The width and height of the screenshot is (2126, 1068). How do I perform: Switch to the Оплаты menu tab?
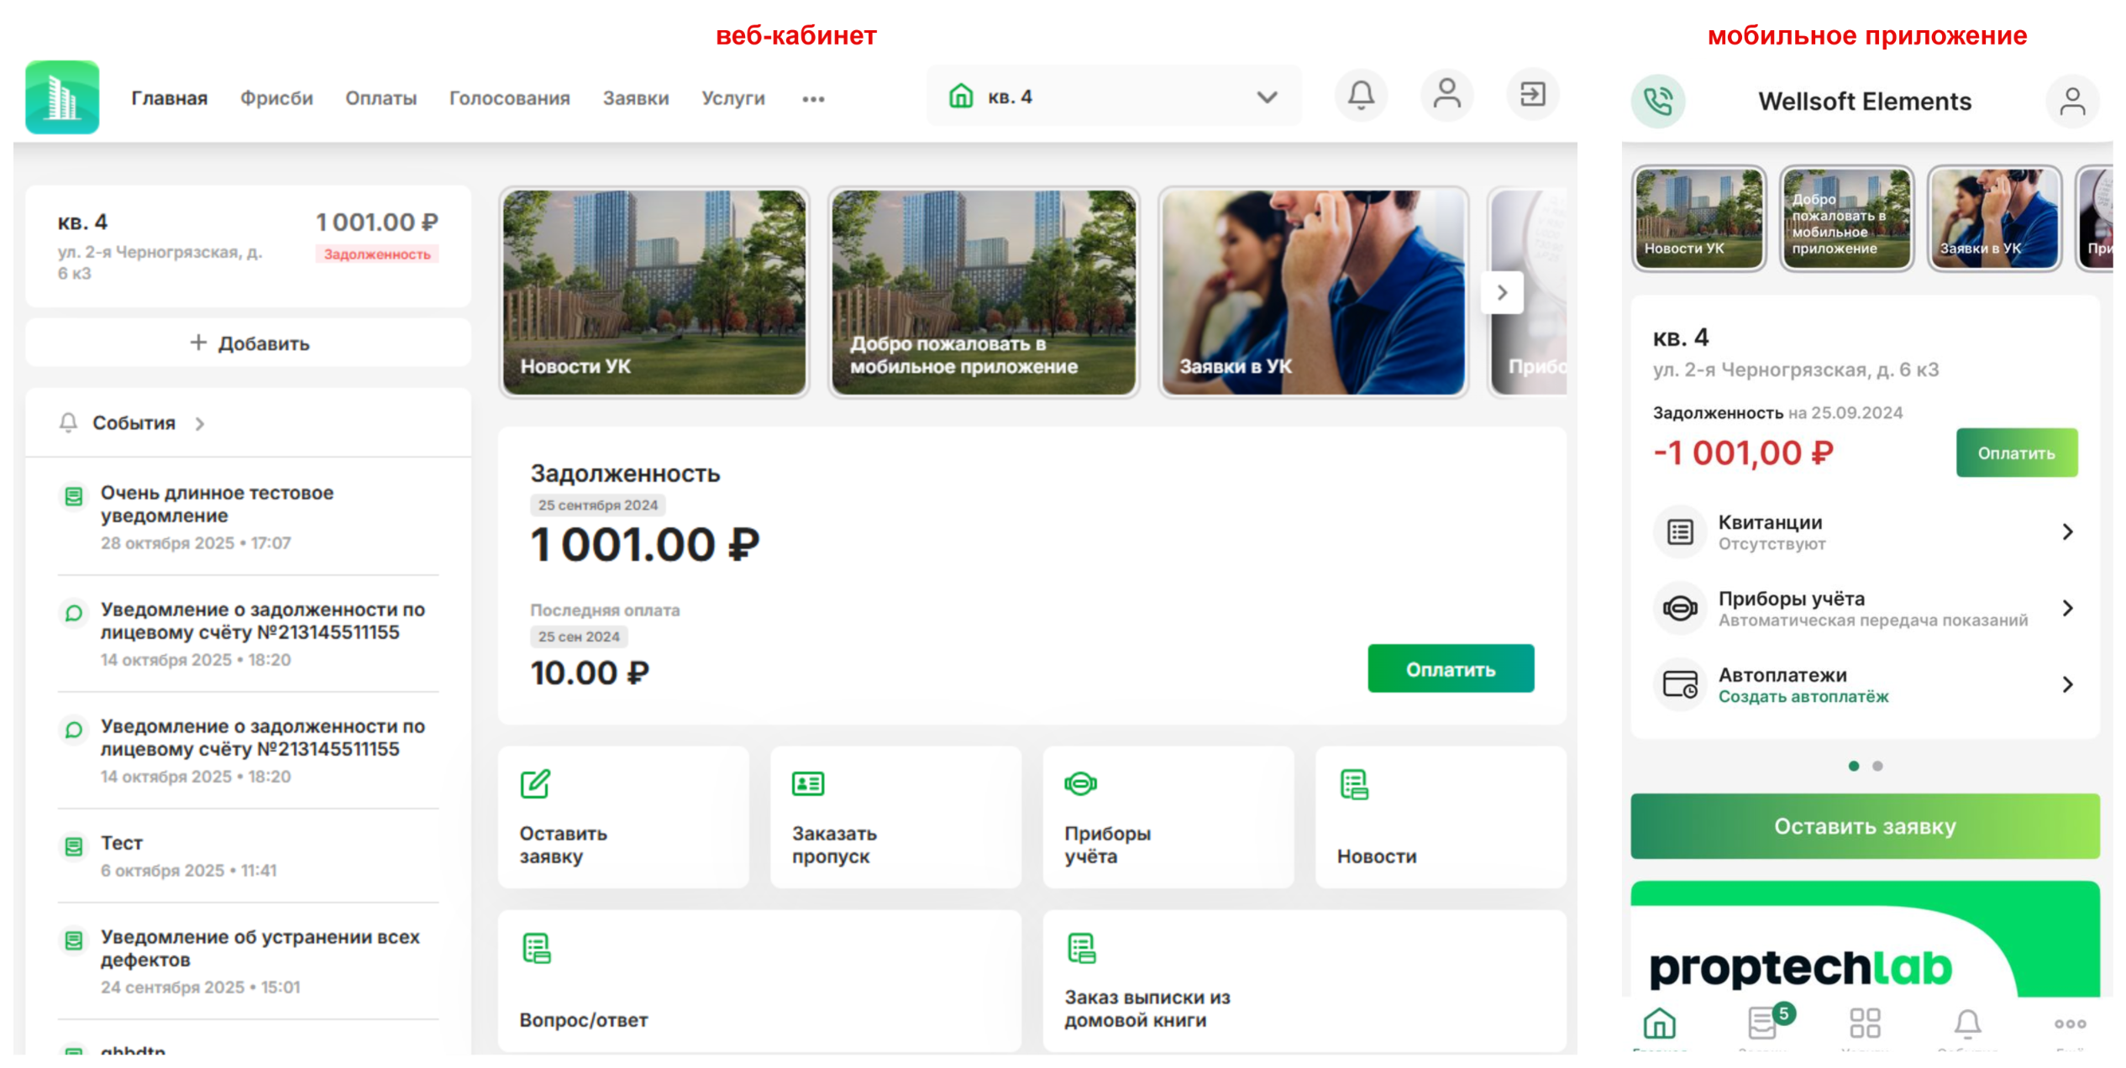(x=381, y=98)
